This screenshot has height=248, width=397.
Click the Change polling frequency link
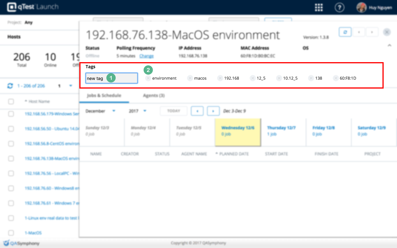click(x=146, y=56)
